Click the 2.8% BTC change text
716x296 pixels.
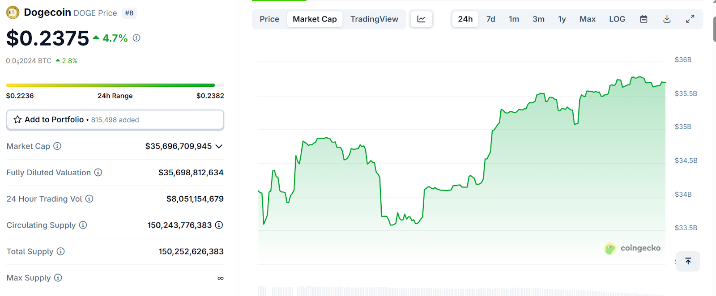(x=69, y=61)
